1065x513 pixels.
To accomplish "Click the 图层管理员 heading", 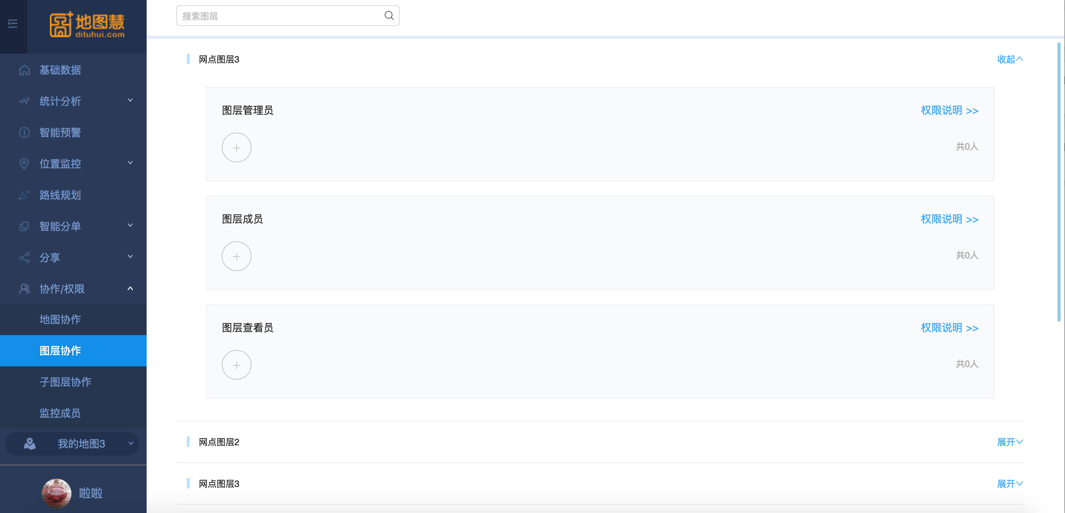I will point(248,111).
